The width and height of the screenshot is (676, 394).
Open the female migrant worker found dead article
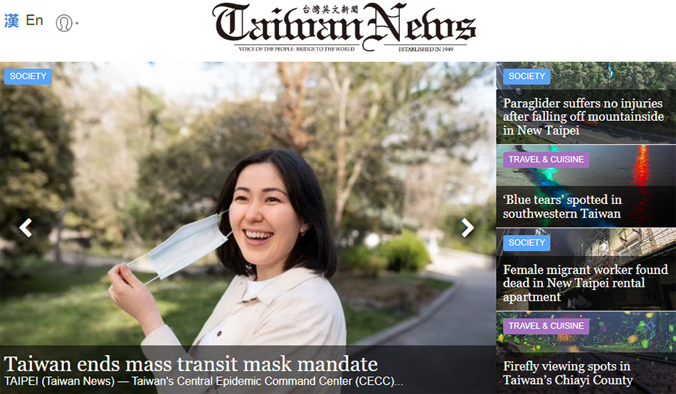coord(585,283)
